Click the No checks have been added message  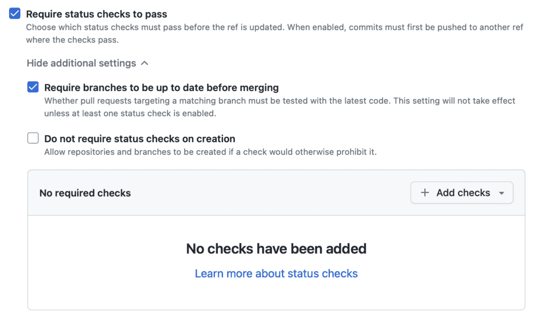point(276,249)
